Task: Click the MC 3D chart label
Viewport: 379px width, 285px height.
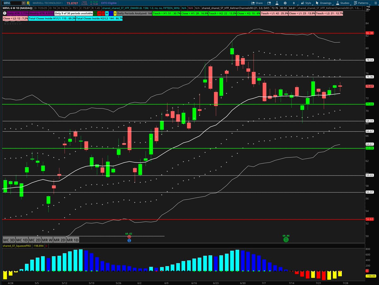Action: [9, 240]
